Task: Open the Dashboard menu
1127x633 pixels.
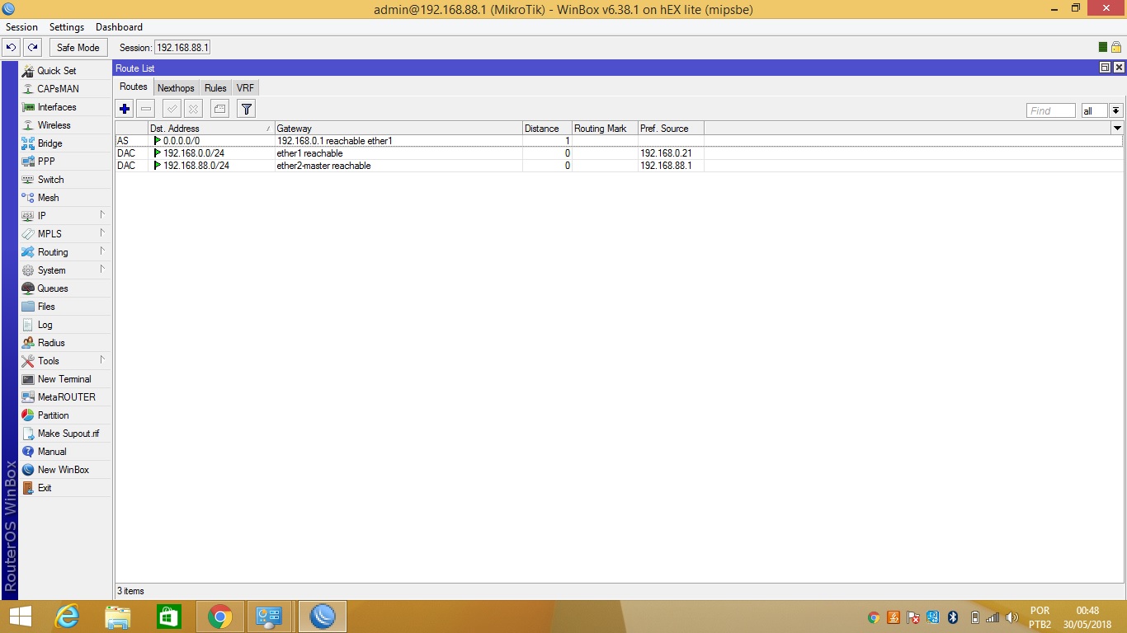Action: 119,27
